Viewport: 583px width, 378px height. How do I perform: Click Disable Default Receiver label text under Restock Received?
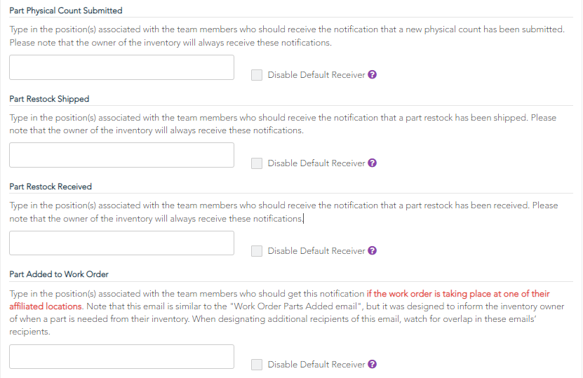point(316,251)
